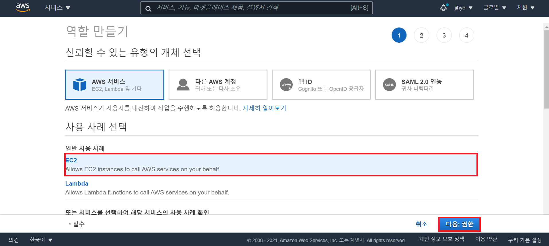549x246 pixels.
Task: Focus the services search input field
Action: [x=257, y=8]
